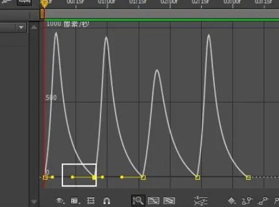
Task: Click the scroll up arrow beside graph
Action: (x=34, y=27)
